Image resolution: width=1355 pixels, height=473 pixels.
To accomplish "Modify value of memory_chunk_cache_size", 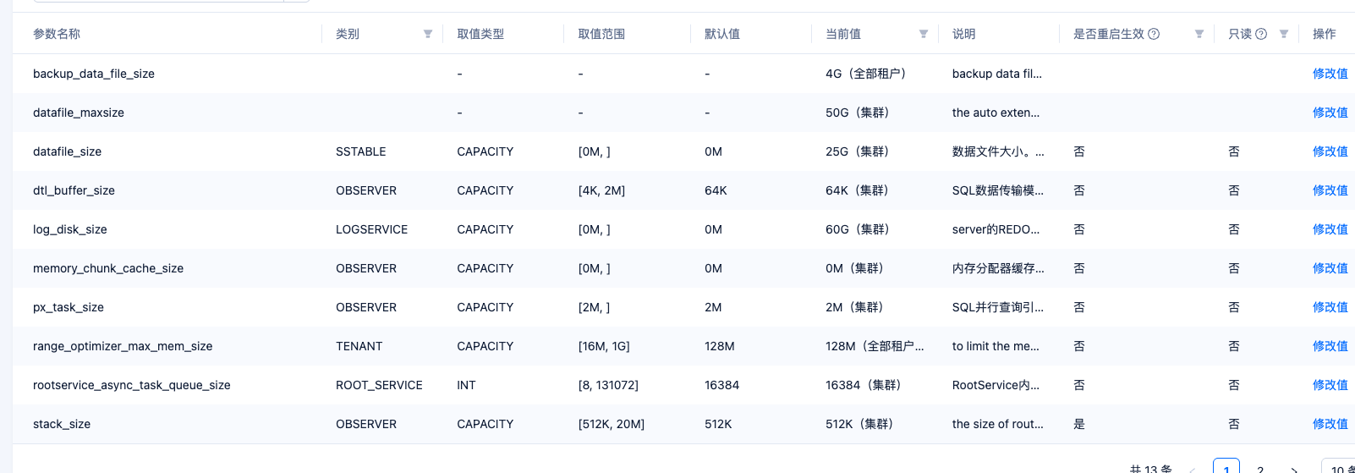I will pos(1330,268).
